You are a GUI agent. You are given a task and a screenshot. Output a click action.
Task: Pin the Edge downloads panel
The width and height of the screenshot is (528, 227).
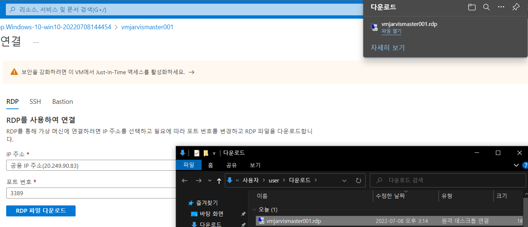tap(516, 7)
